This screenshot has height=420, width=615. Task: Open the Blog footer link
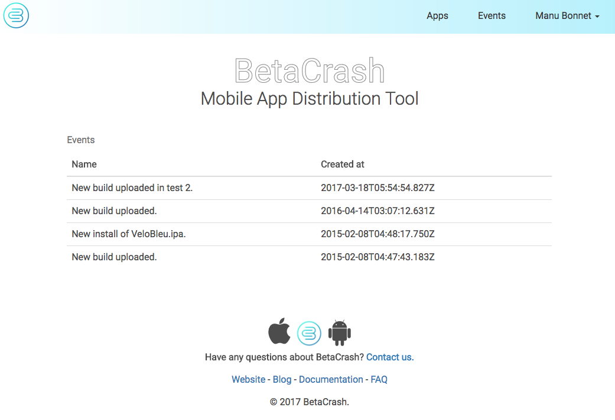pyautogui.click(x=282, y=380)
